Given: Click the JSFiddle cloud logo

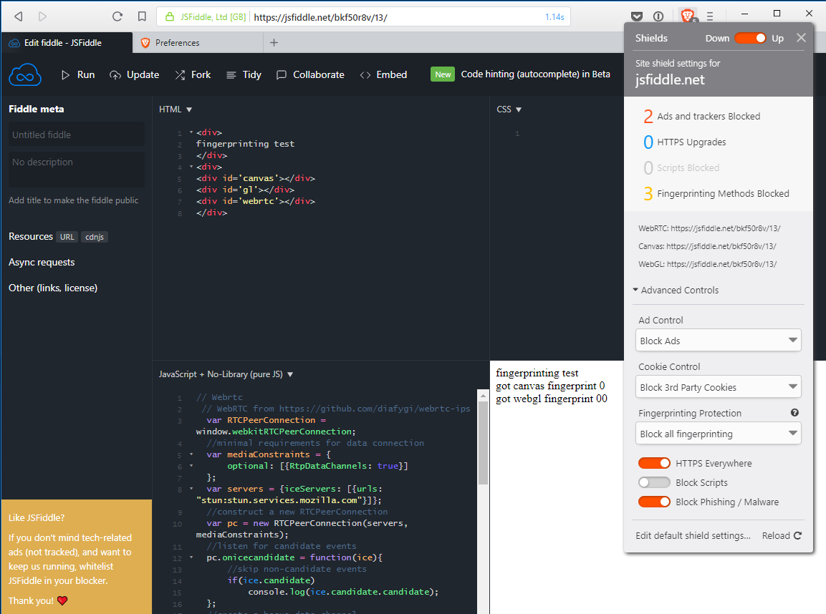Looking at the screenshot, I should point(25,74).
